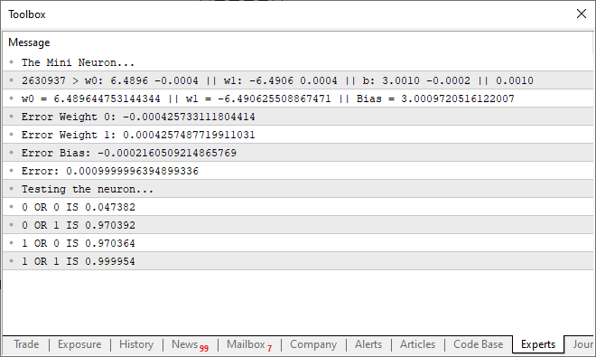
Task: Select 'The Mini Neuron...' log row
Action: [298, 62]
